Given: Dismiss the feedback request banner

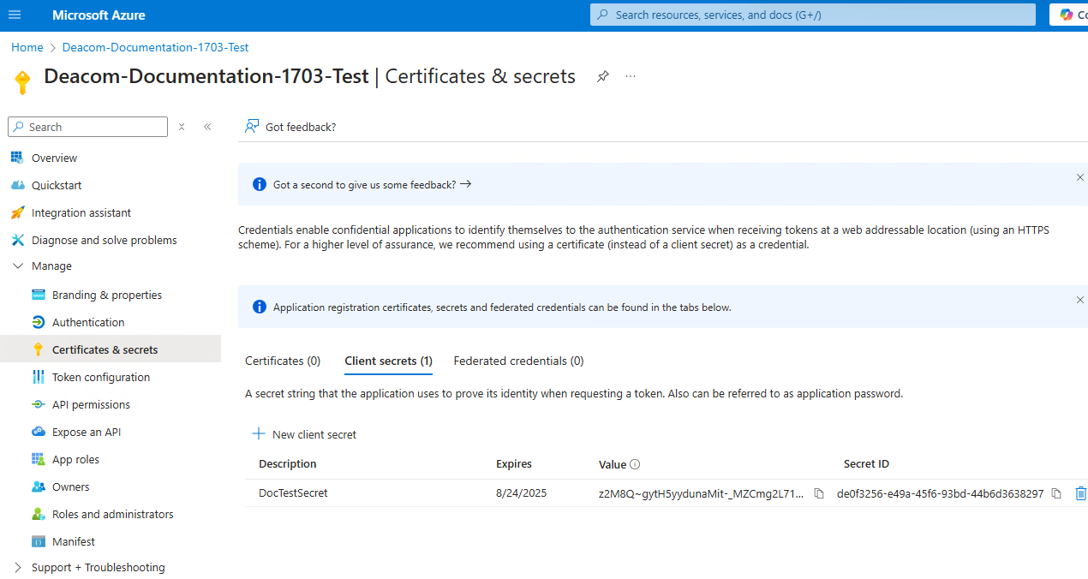Looking at the screenshot, I should click(1080, 177).
